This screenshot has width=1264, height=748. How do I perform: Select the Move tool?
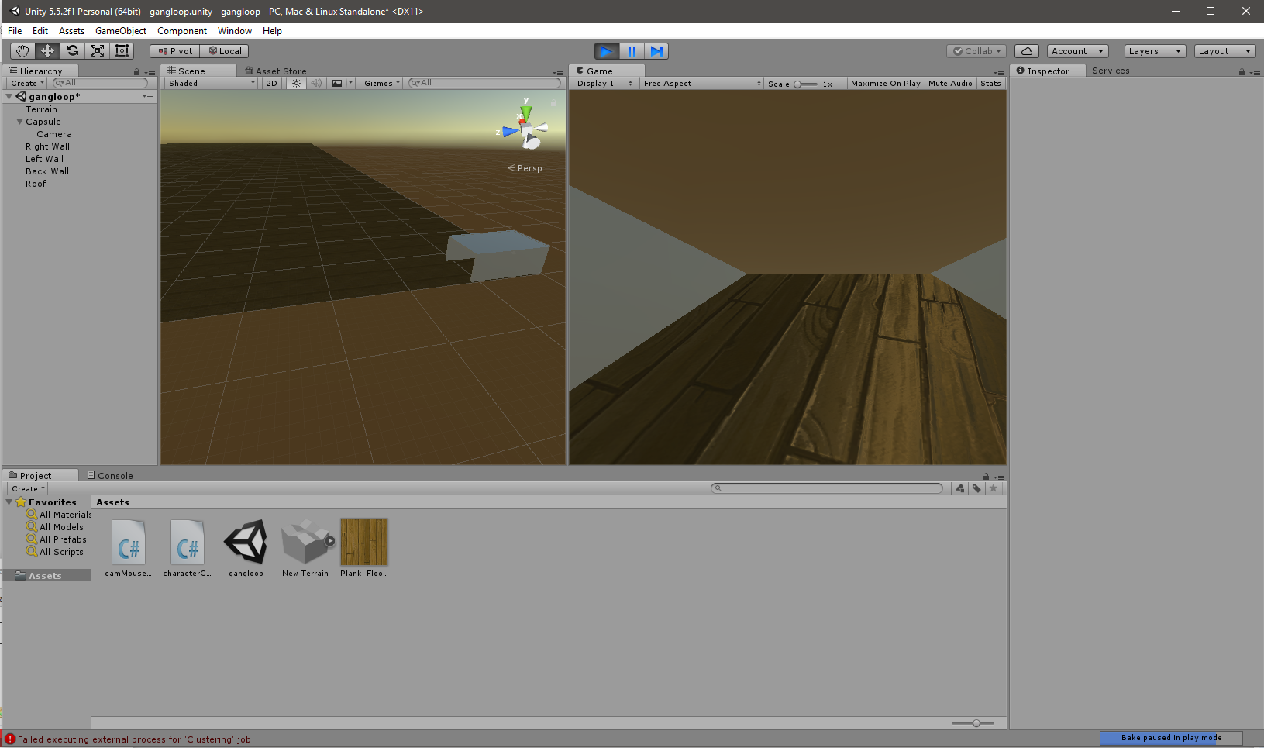click(x=47, y=51)
